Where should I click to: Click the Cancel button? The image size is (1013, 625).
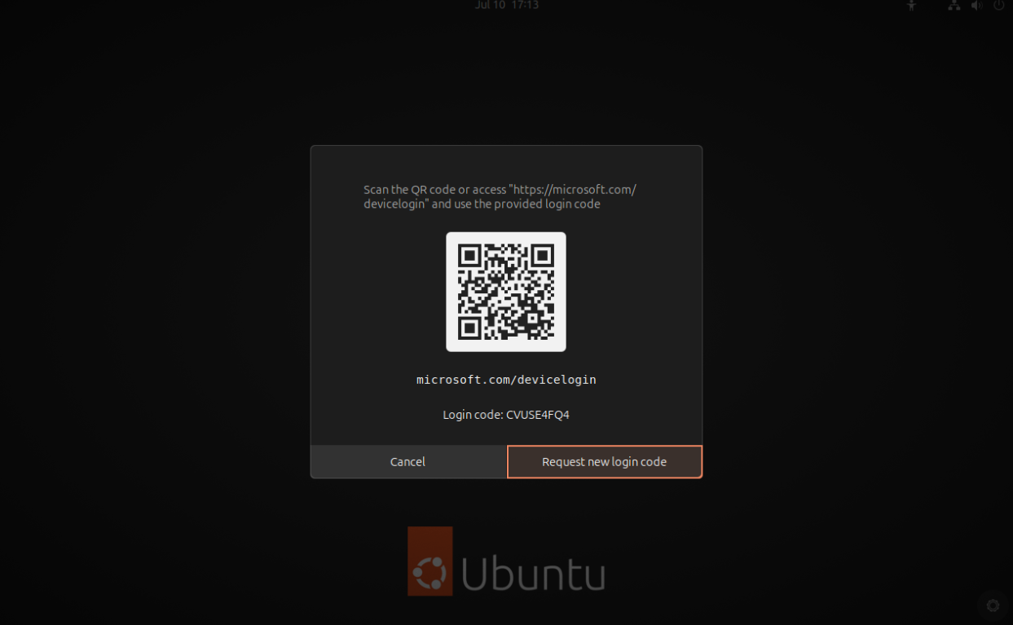pyautogui.click(x=407, y=461)
